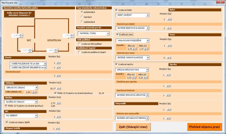Close the Navrhovaný stav window
This screenshot has width=226, height=134.
[x=220, y=2]
